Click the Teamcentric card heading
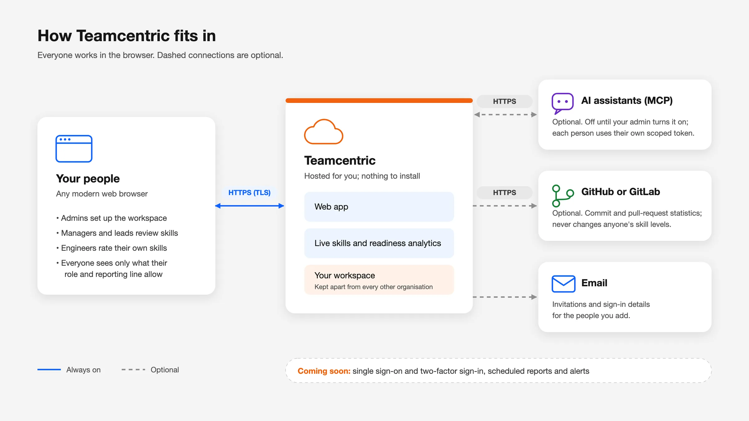This screenshot has height=421, width=749. pos(340,160)
